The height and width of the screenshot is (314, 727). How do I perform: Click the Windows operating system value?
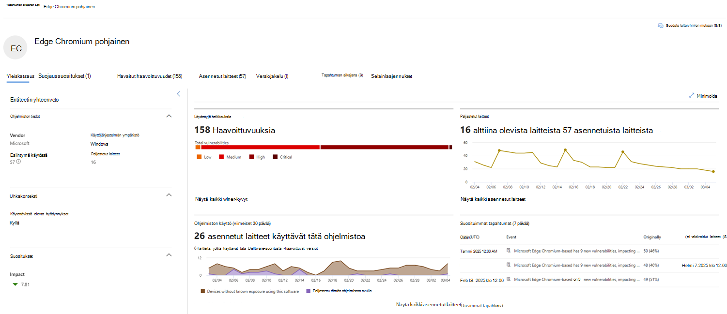(99, 144)
